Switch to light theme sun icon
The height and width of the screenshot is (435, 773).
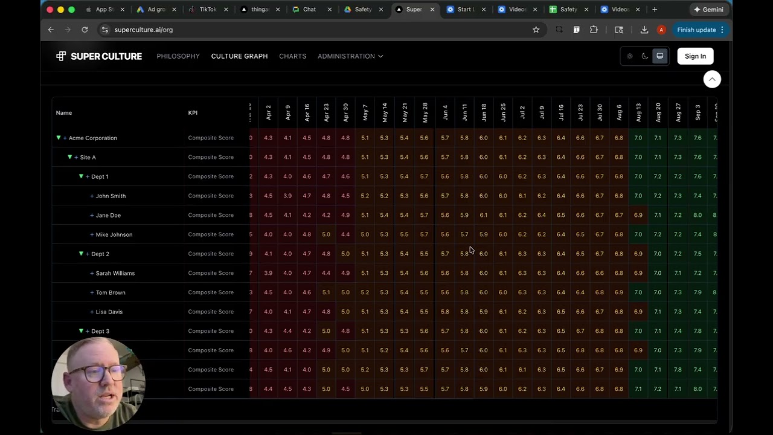click(630, 56)
